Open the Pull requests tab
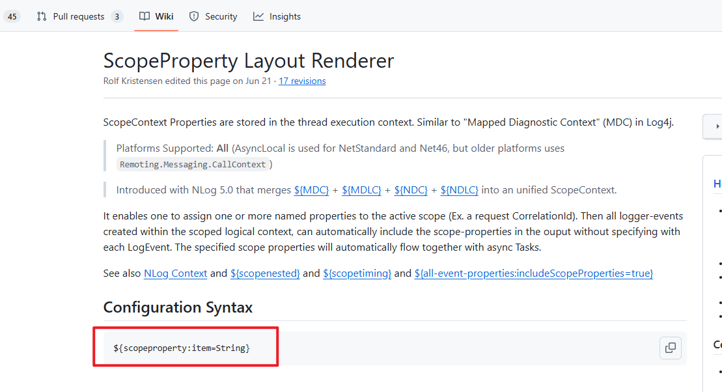The image size is (722, 392). click(79, 16)
